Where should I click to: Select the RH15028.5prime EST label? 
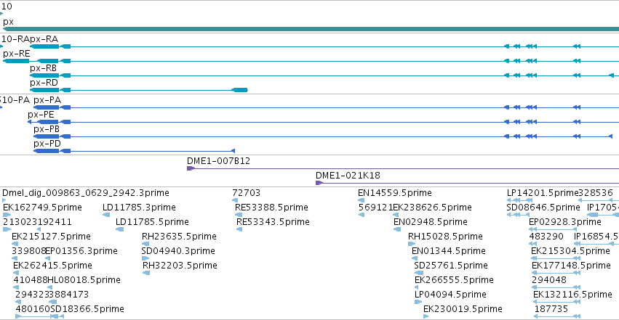point(445,237)
